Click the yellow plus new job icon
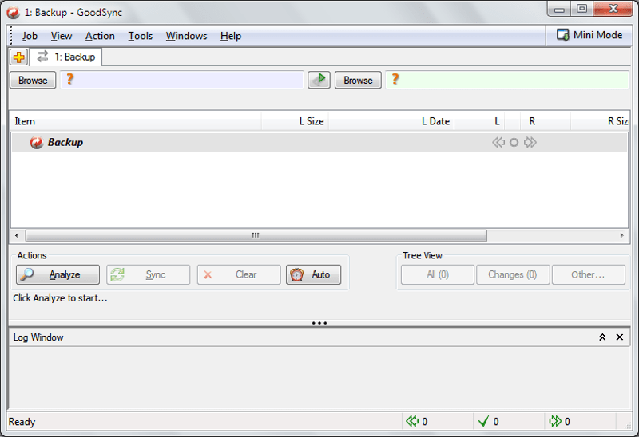 18,57
